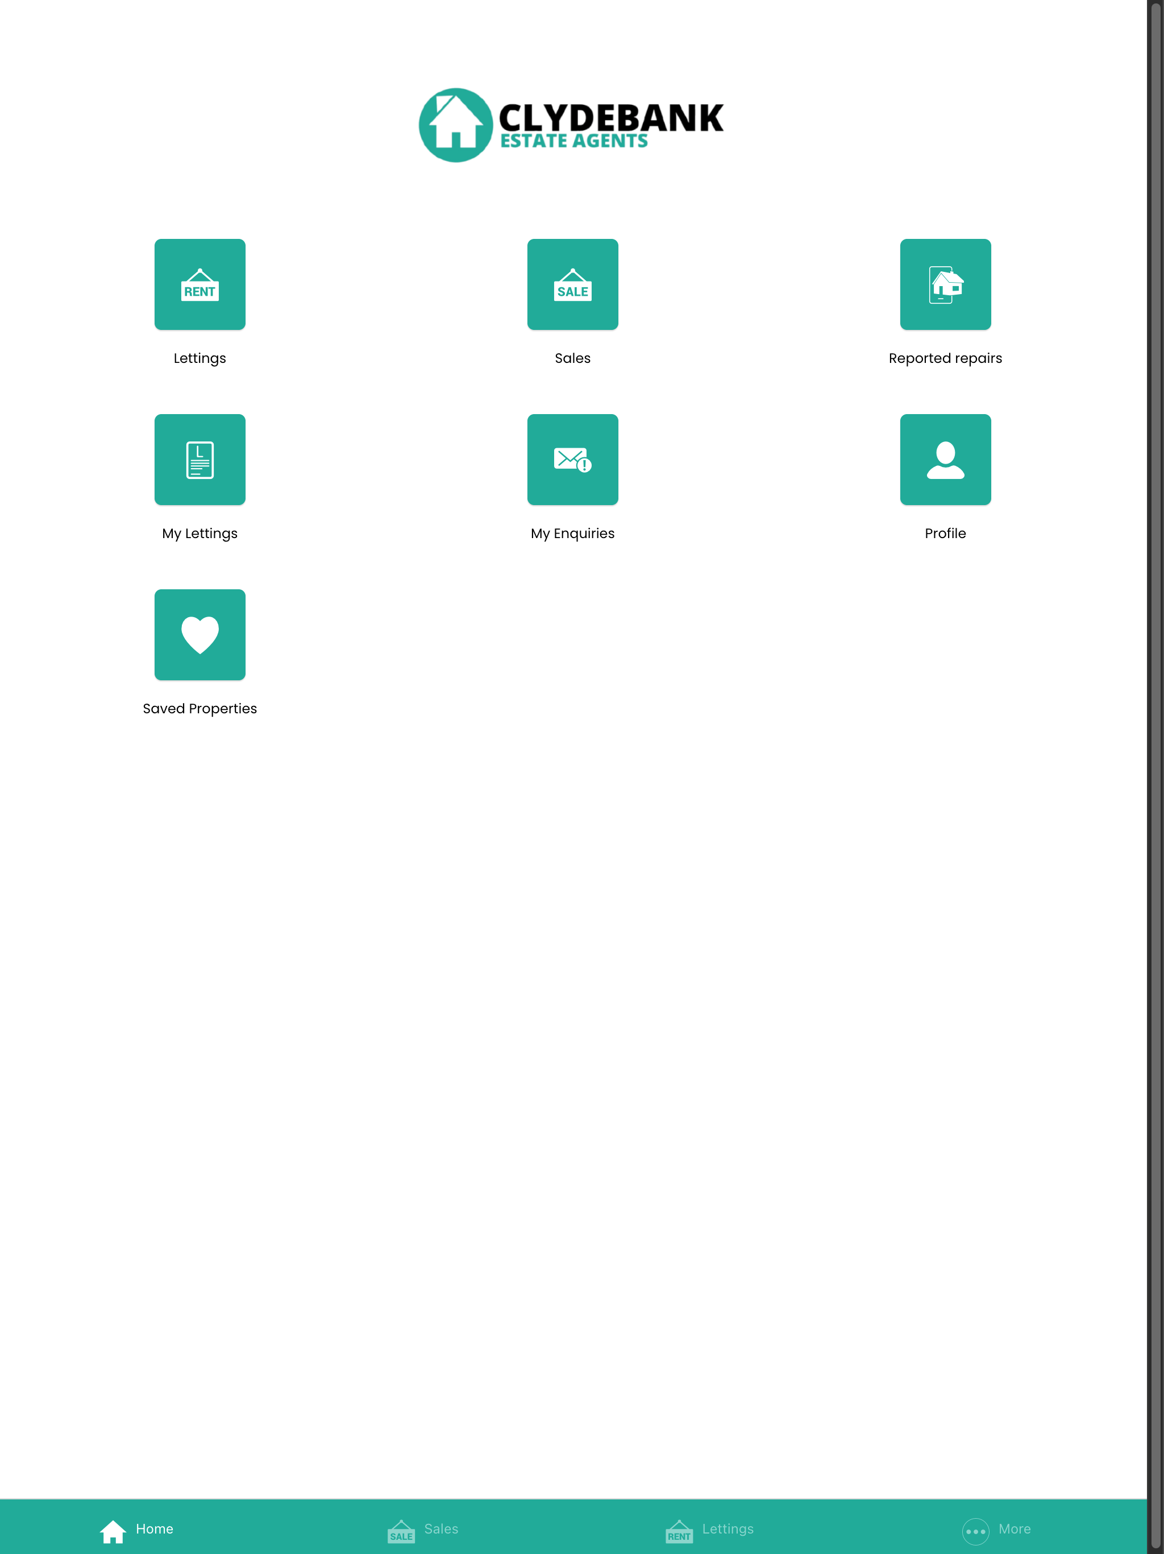Image resolution: width=1164 pixels, height=1554 pixels.
Task: Open the Lettings RENT sign tile
Action: point(200,284)
